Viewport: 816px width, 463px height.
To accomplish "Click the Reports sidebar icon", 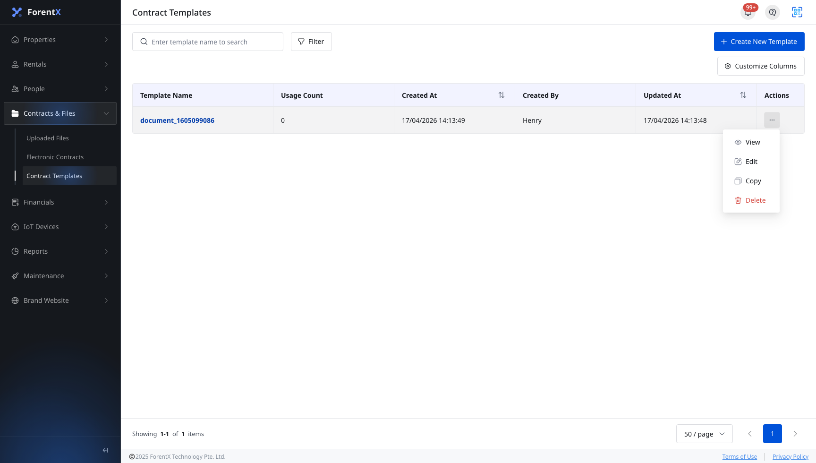I will [15, 251].
